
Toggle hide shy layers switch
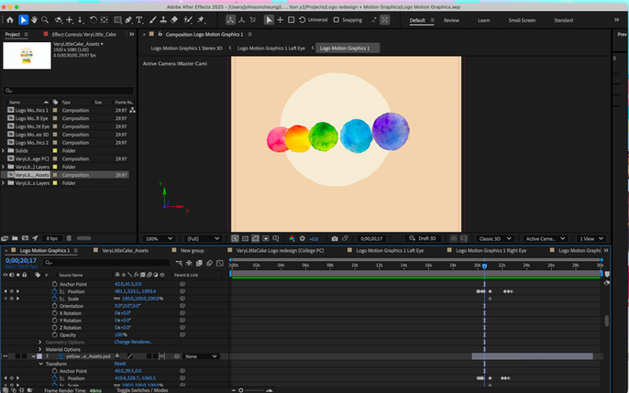pyautogui.click(x=189, y=263)
